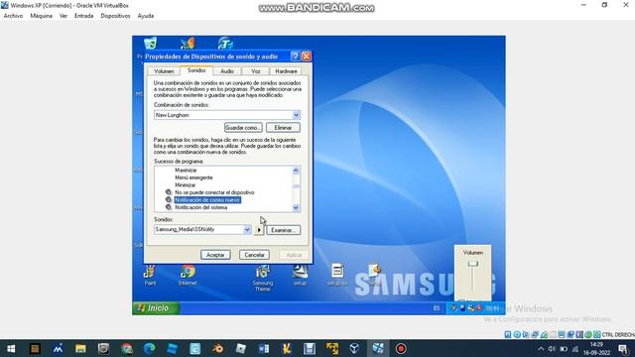Click the XP Inicio start button
The image size is (635, 357).
click(156, 308)
